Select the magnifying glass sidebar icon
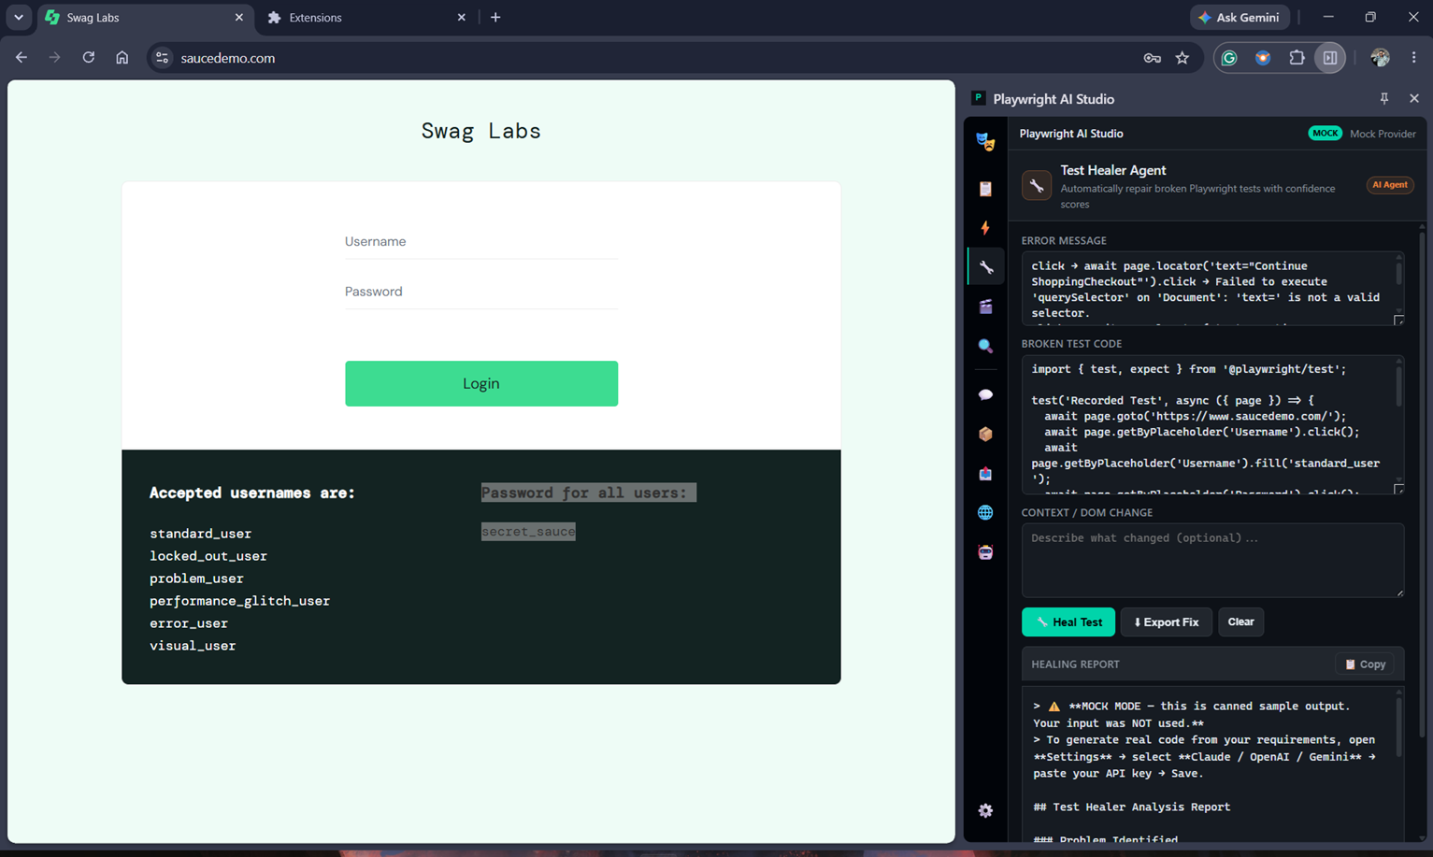The width and height of the screenshot is (1433, 857). 985,346
